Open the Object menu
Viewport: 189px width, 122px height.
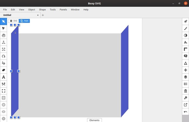[32, 10]
